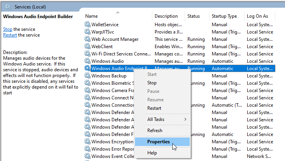Click the Windows Audio Endpoint Builder gear icon
Image resolution: width=285 pixels, height=161 pixels.
[88, 68]
